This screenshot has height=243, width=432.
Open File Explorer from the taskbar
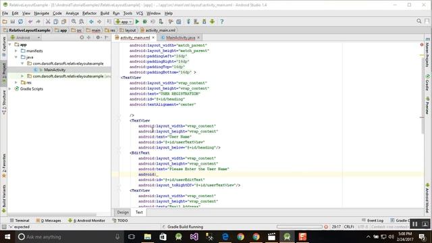(x=147, y=237)
